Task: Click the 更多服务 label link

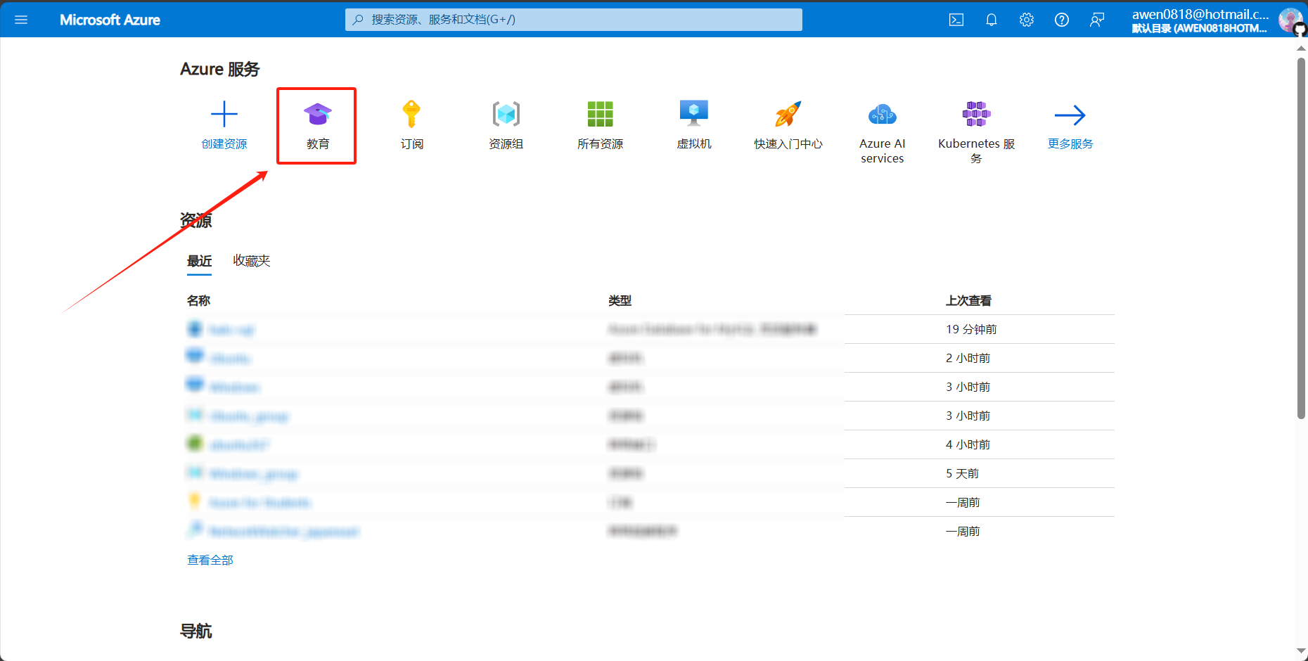Action: [1070, 144]
